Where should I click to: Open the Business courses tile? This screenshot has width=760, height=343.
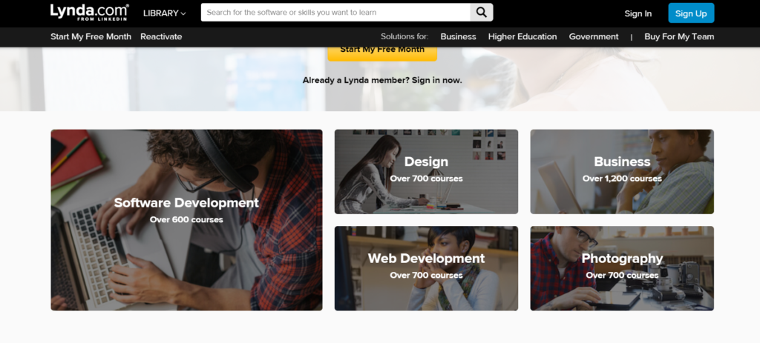click(622, 172)
